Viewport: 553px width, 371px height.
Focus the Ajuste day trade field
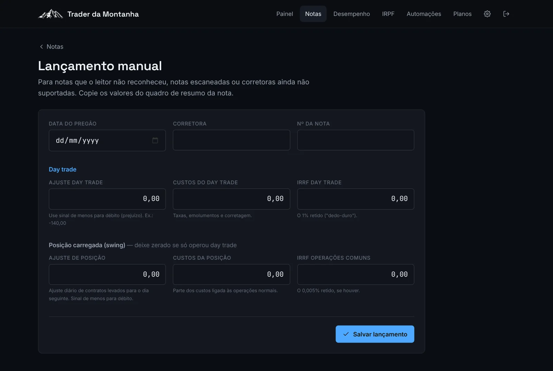point(107,199)
